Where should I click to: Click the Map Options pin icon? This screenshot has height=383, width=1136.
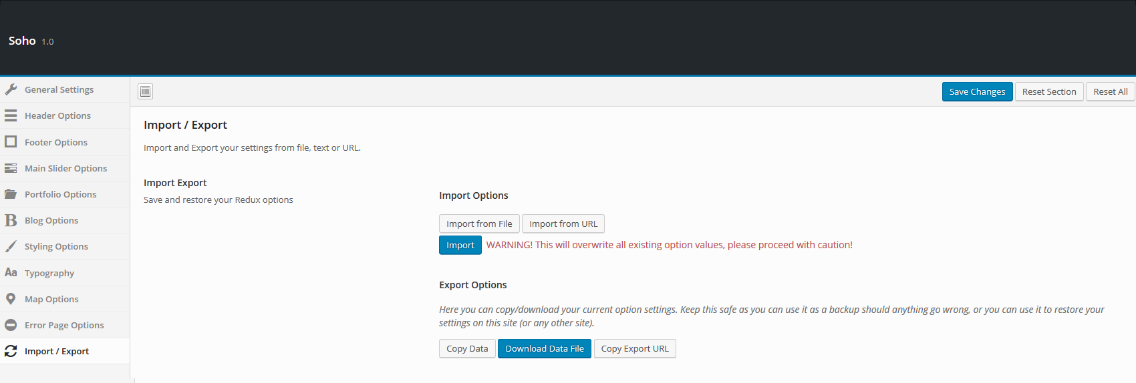pos(11,299)
